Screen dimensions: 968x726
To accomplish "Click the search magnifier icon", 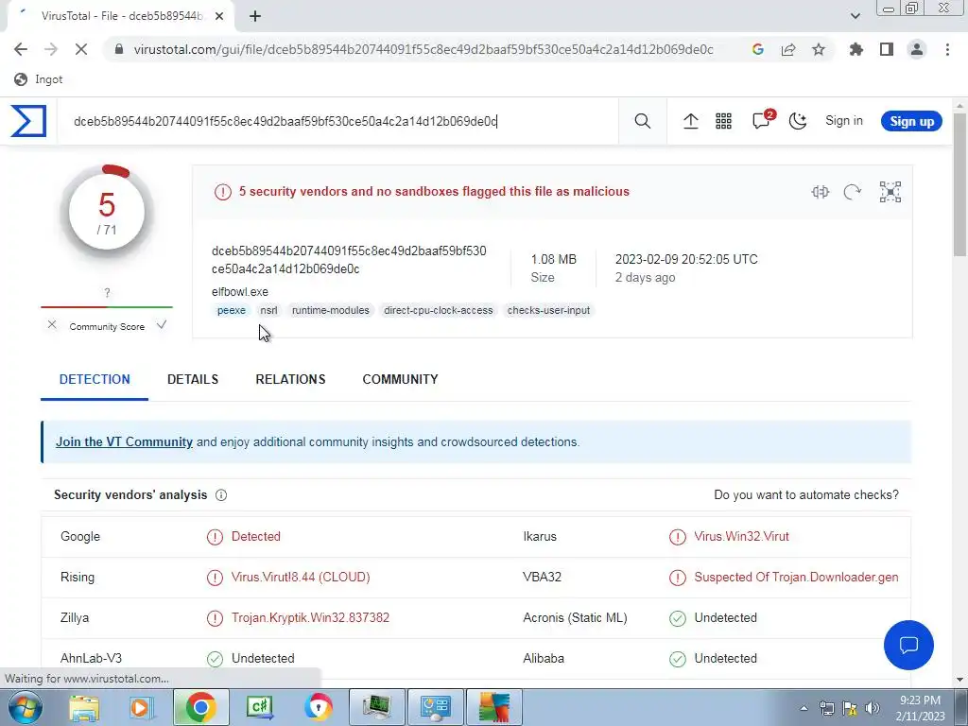I will click(643, 121).
